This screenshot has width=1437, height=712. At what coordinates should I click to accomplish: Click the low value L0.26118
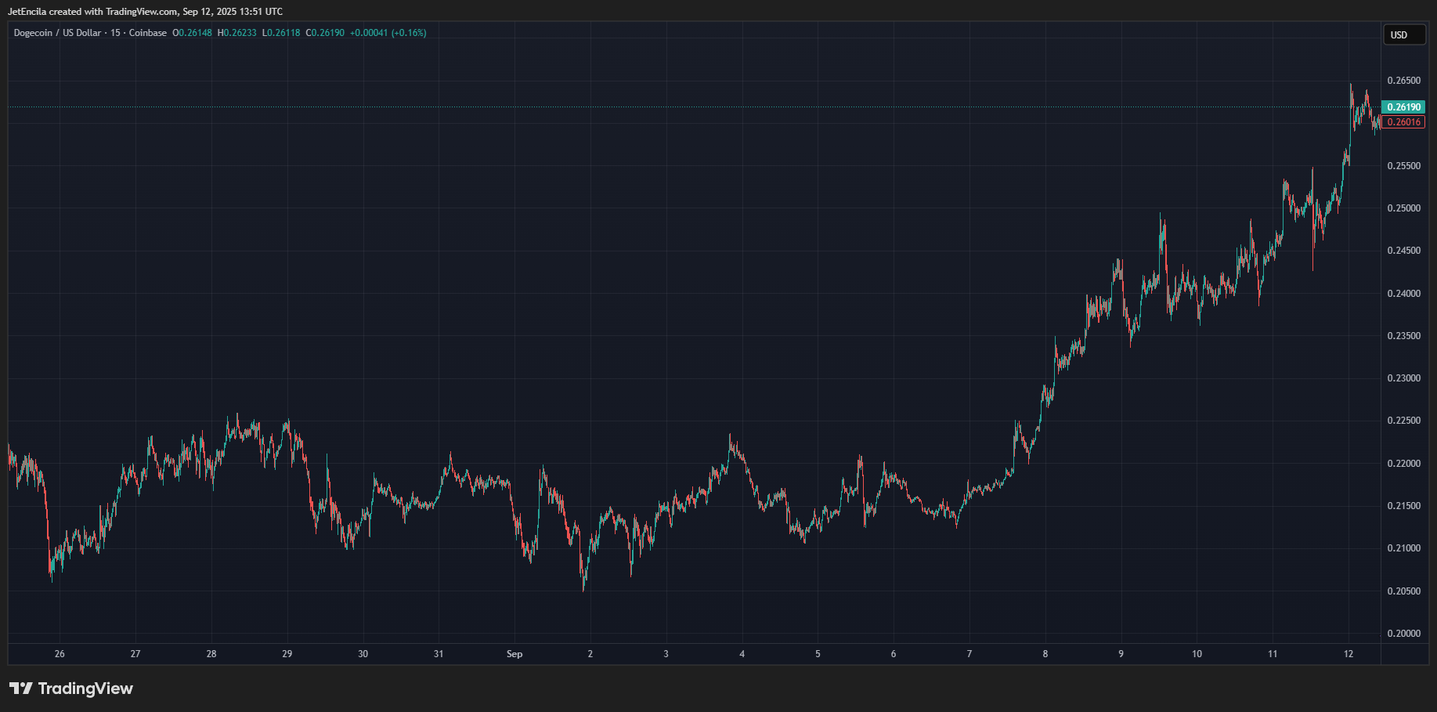click(281, 33)
